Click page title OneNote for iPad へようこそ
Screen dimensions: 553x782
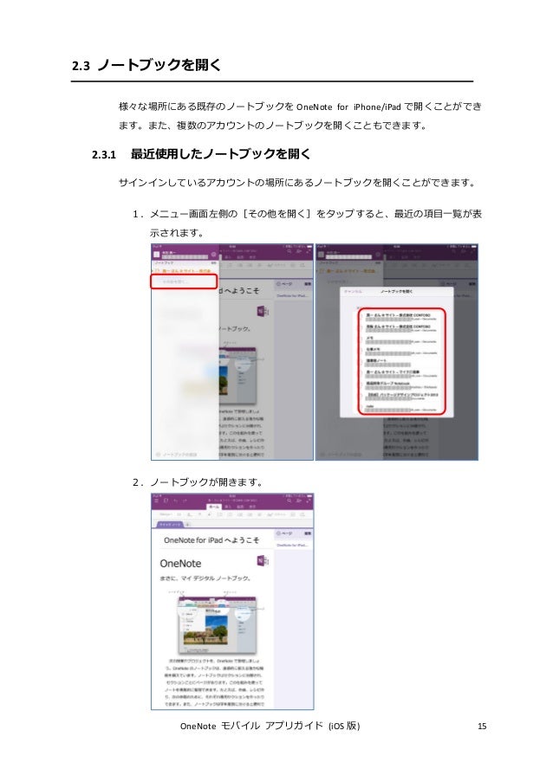[211, 540]
